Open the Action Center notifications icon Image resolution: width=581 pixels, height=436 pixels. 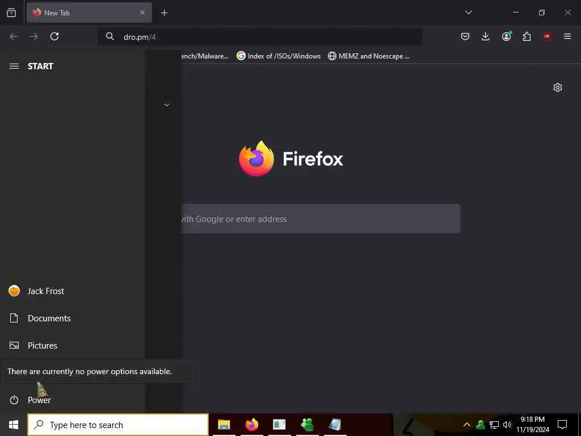(562, 425)
